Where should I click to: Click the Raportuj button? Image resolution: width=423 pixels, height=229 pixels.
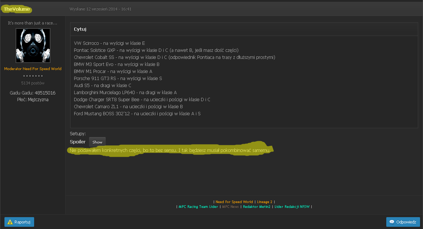coord(19,222)
